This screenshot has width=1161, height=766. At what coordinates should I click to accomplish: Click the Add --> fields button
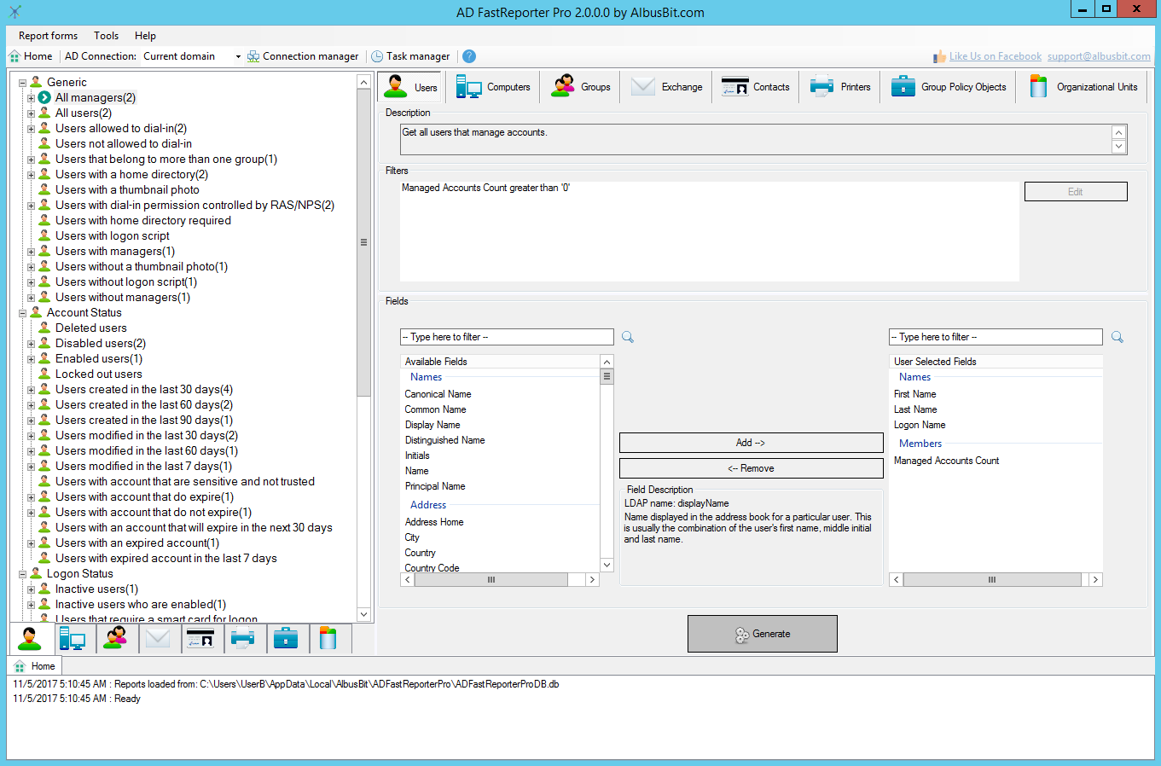pos(751,443)
